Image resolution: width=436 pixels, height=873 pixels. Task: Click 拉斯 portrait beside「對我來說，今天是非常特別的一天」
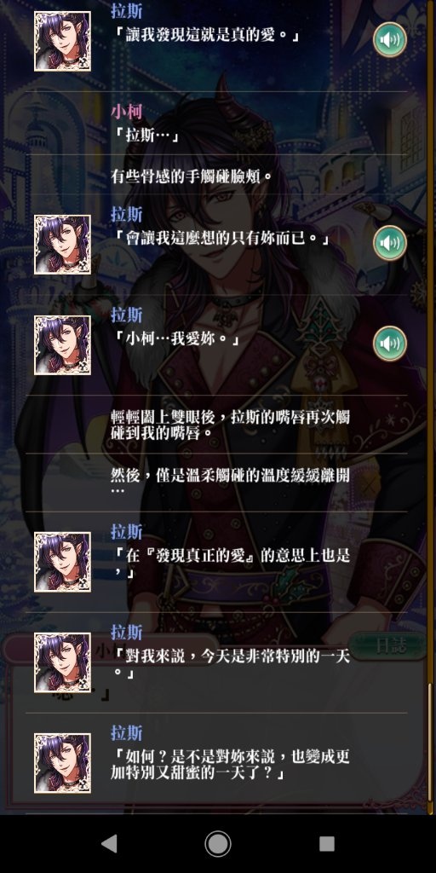[62, 662]
